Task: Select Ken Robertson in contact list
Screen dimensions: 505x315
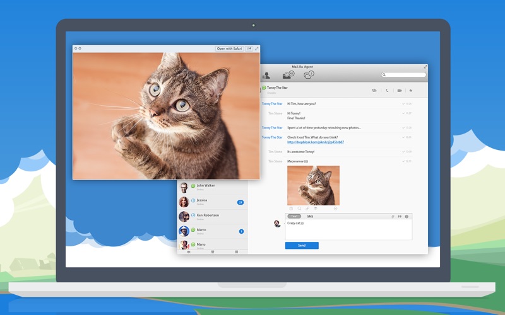Action: point(213,217)
